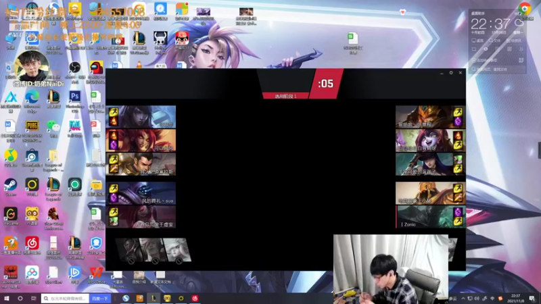Click Ignite spell on the top-left player card

(x=114, y=121)
